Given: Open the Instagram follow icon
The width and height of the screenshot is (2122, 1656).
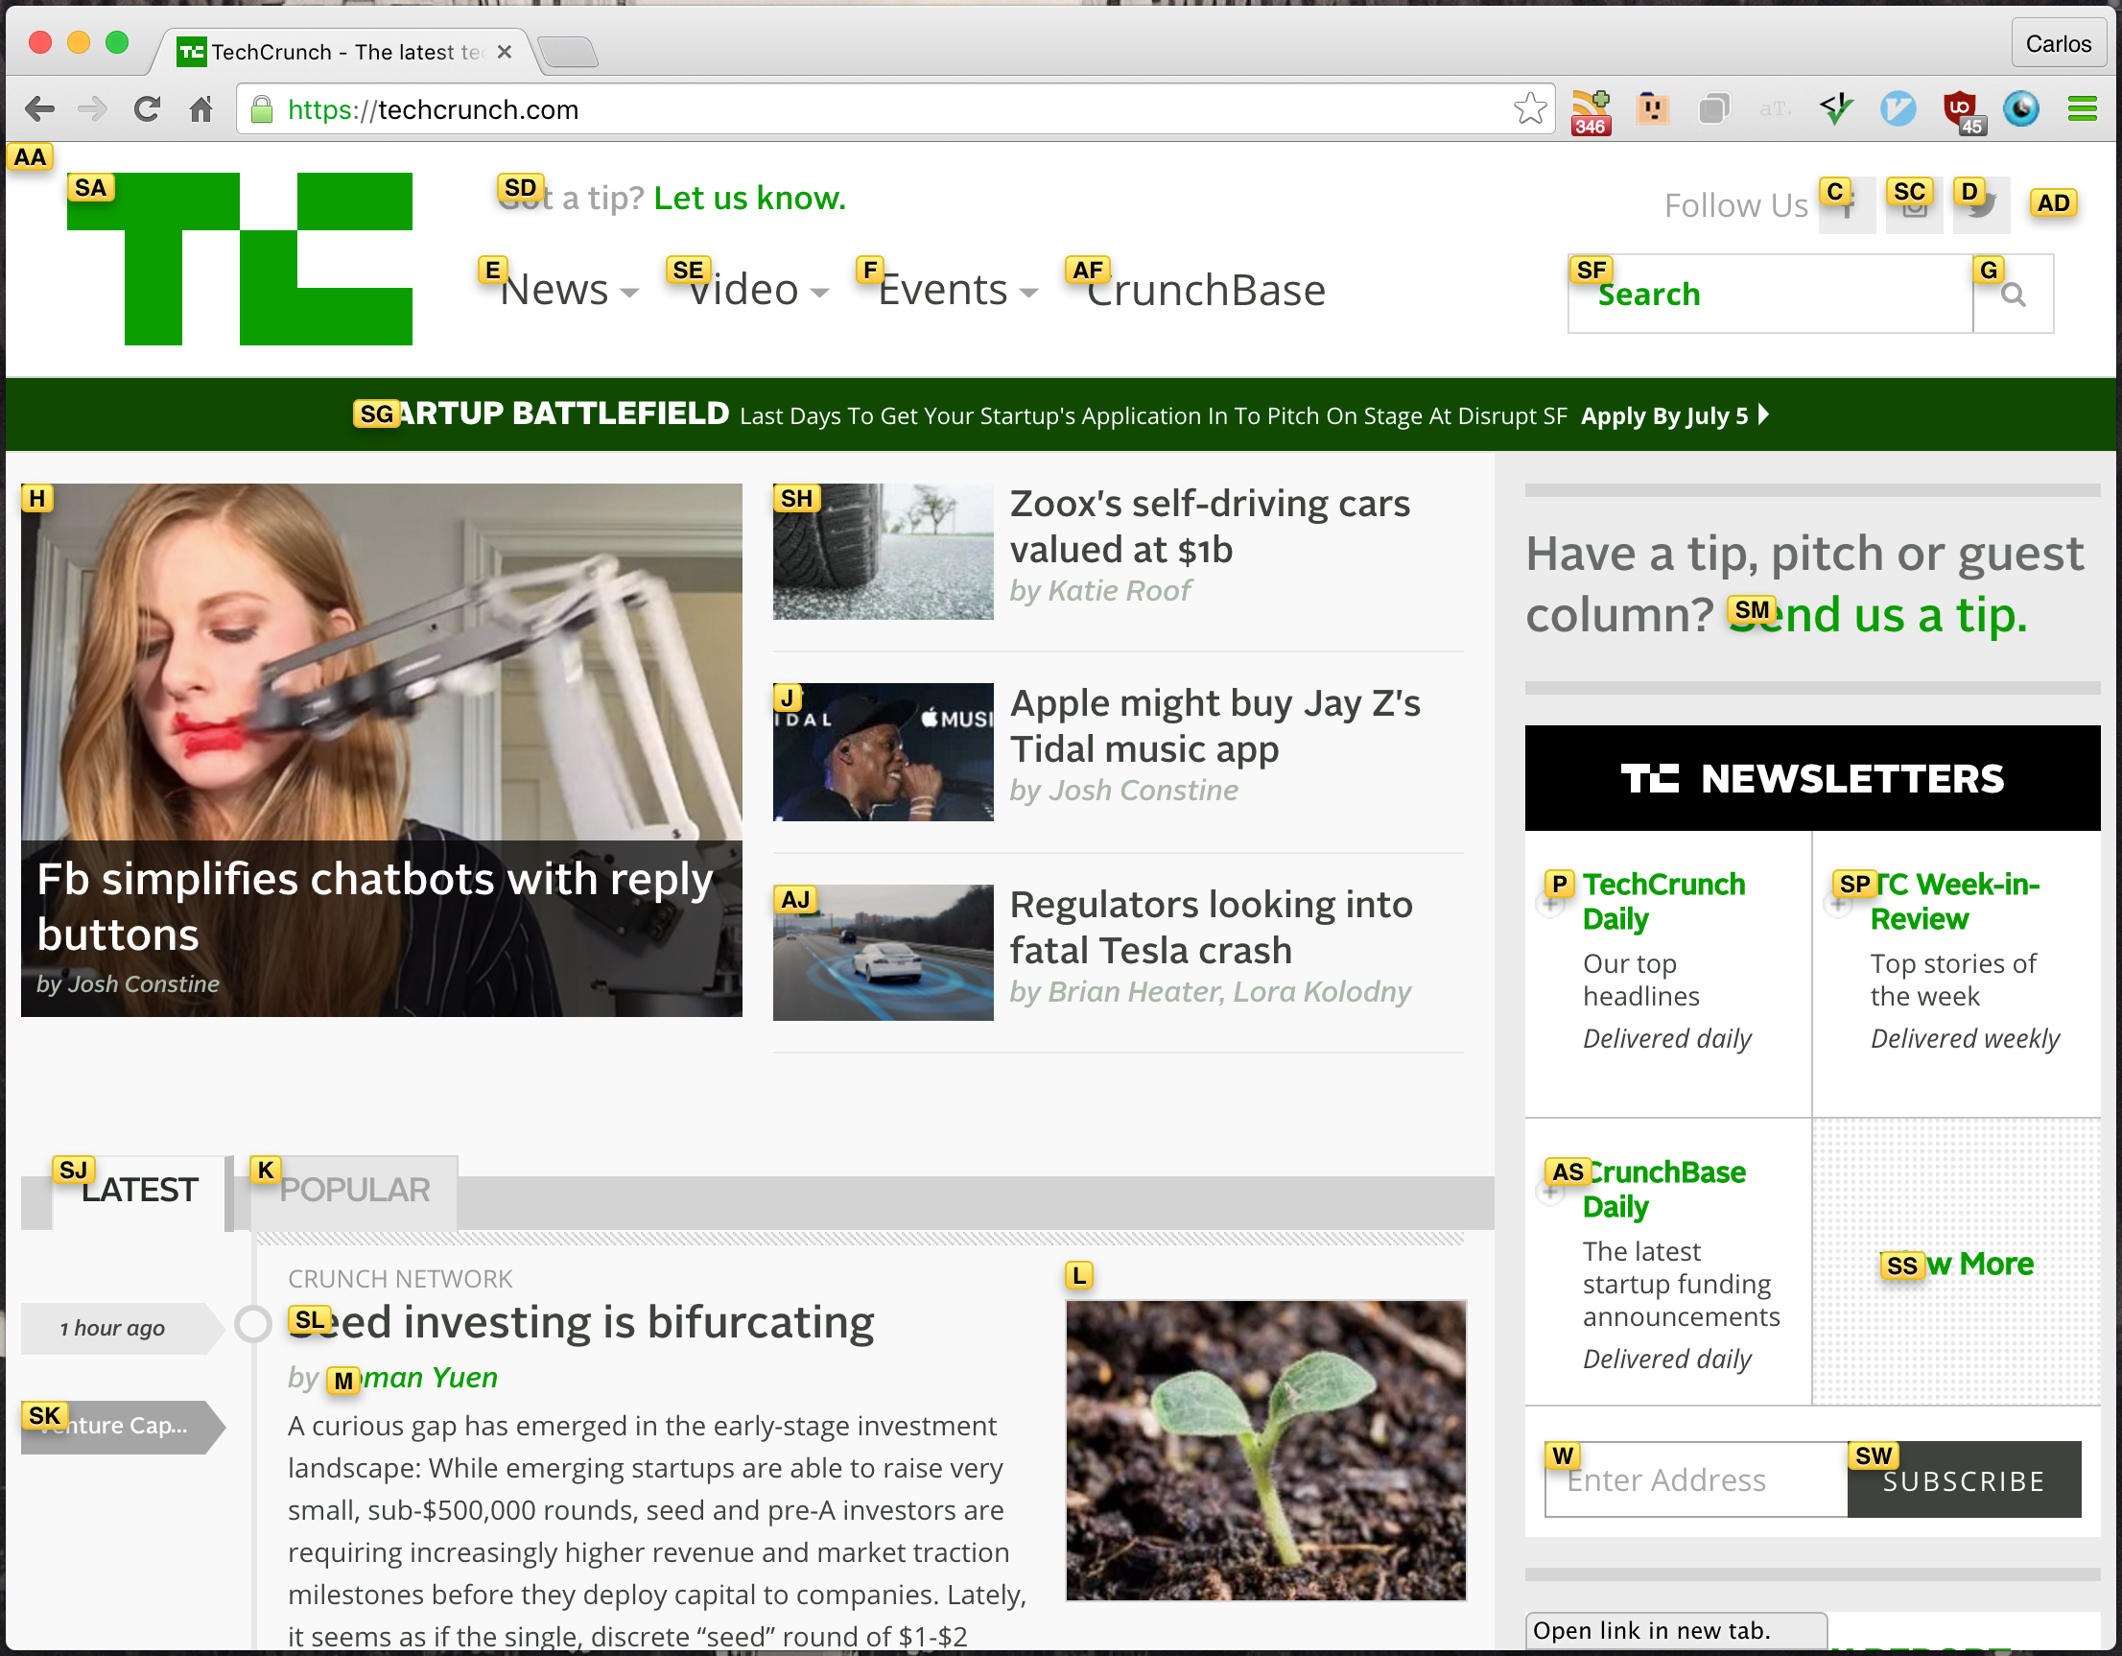Looking at the screenshot, I should (x=1914, y=206).
